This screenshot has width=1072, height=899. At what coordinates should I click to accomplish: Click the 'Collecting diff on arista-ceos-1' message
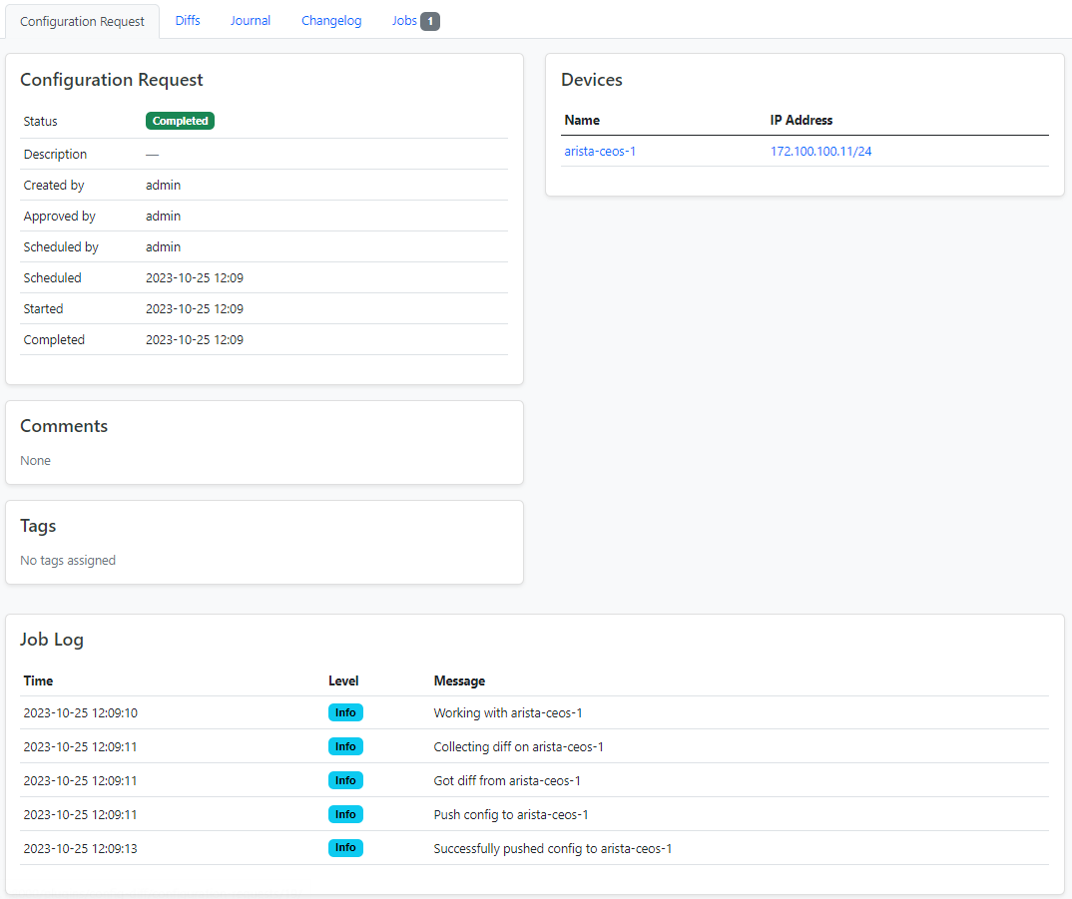tap(518, 746)
